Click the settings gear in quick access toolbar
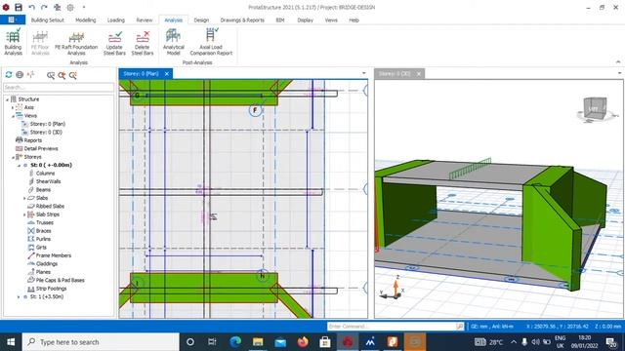This screenshot has height=351, width=625. (x=70, y=7)
